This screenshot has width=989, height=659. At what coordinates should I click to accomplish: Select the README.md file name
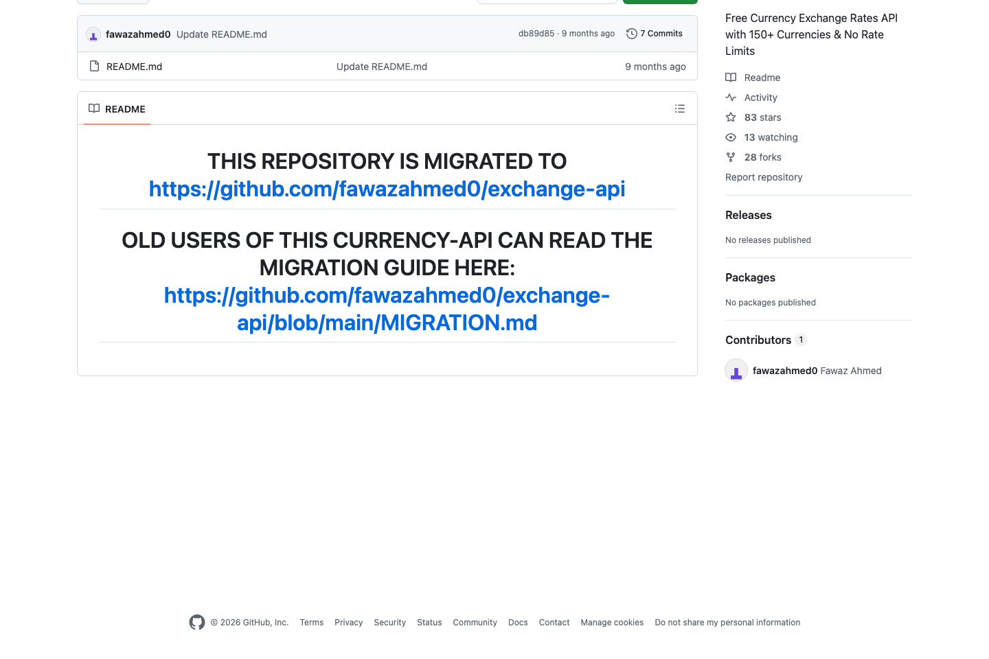[134, 66]
